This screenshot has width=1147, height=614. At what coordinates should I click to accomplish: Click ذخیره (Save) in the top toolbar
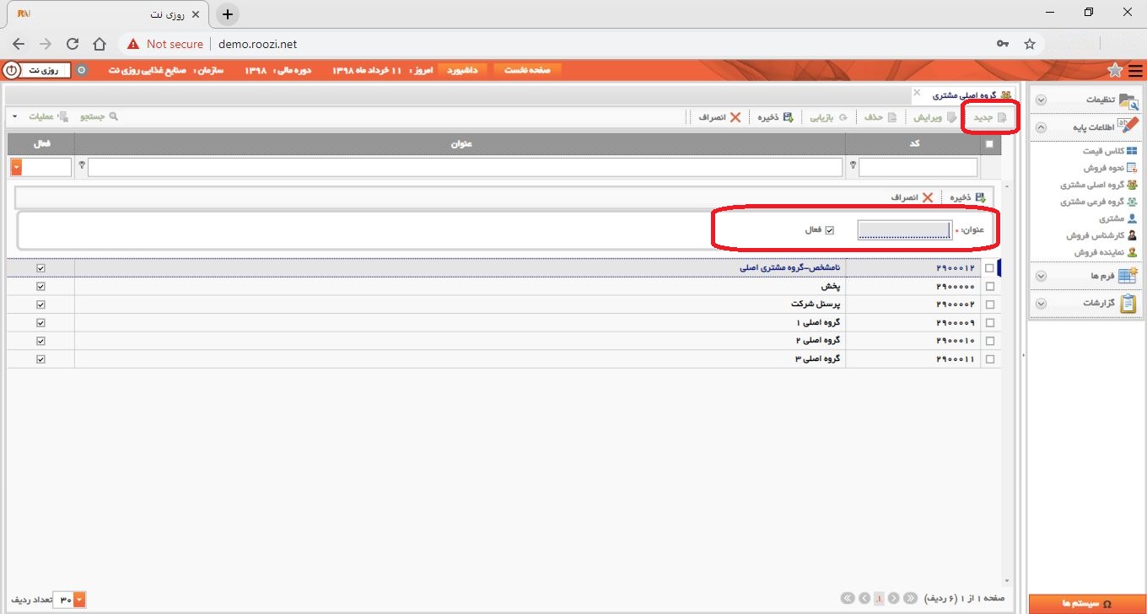click(x=775, y=117)
